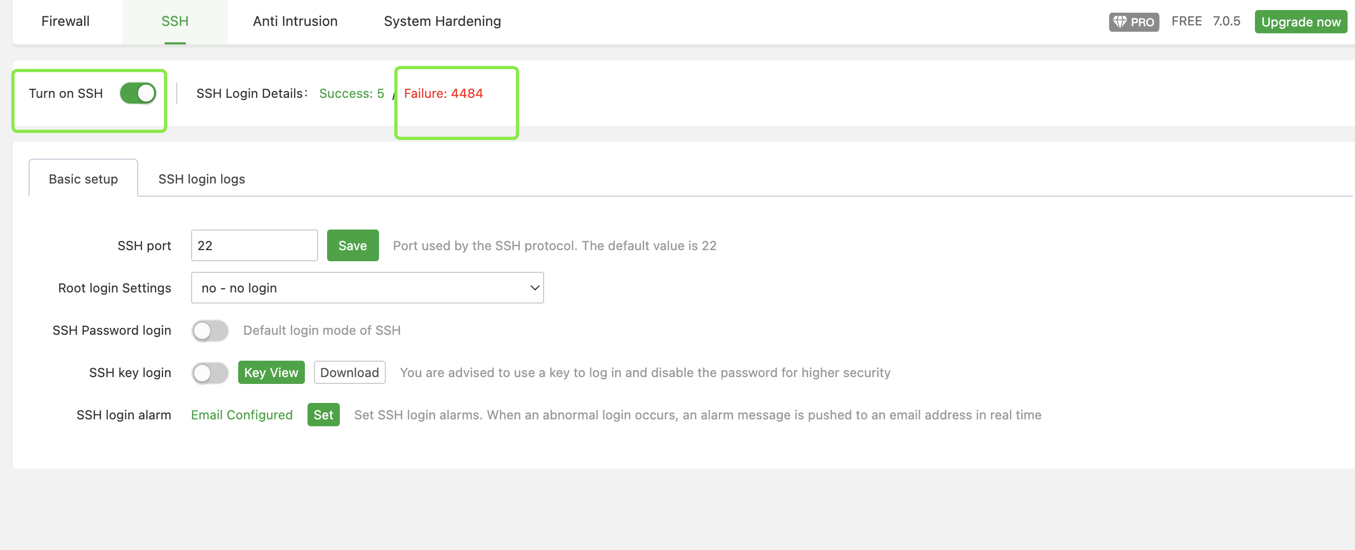Select the SSH tab

point(175,21)
